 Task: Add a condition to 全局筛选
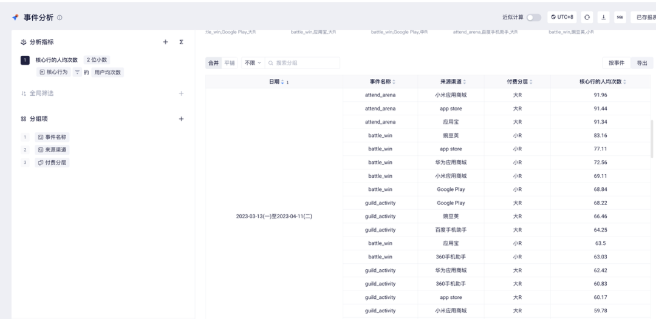coord(181,93)
